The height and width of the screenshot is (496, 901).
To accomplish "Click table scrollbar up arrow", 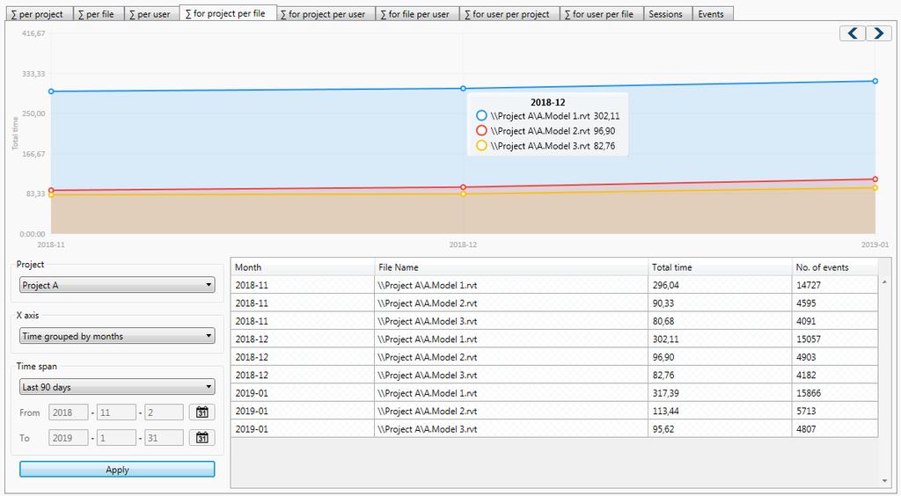I will [884, 282].
